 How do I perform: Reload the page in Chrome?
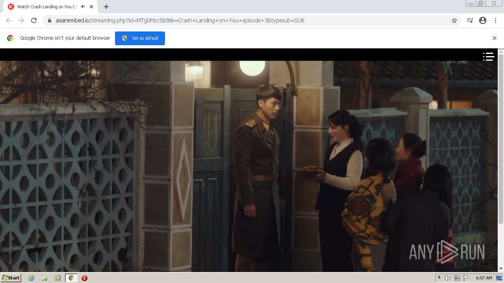(34, 20)
